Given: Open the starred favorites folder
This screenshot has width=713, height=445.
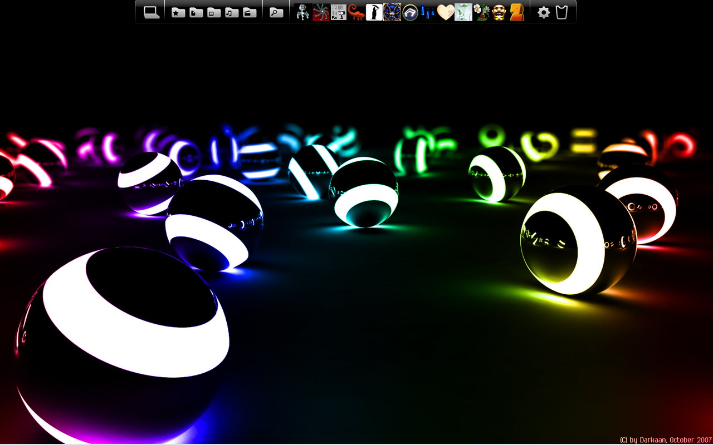Looking at the screenshot, I should click(178, 12).
